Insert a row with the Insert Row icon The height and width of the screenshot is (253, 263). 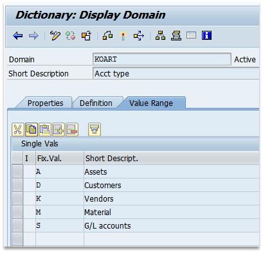click(59, 130)
